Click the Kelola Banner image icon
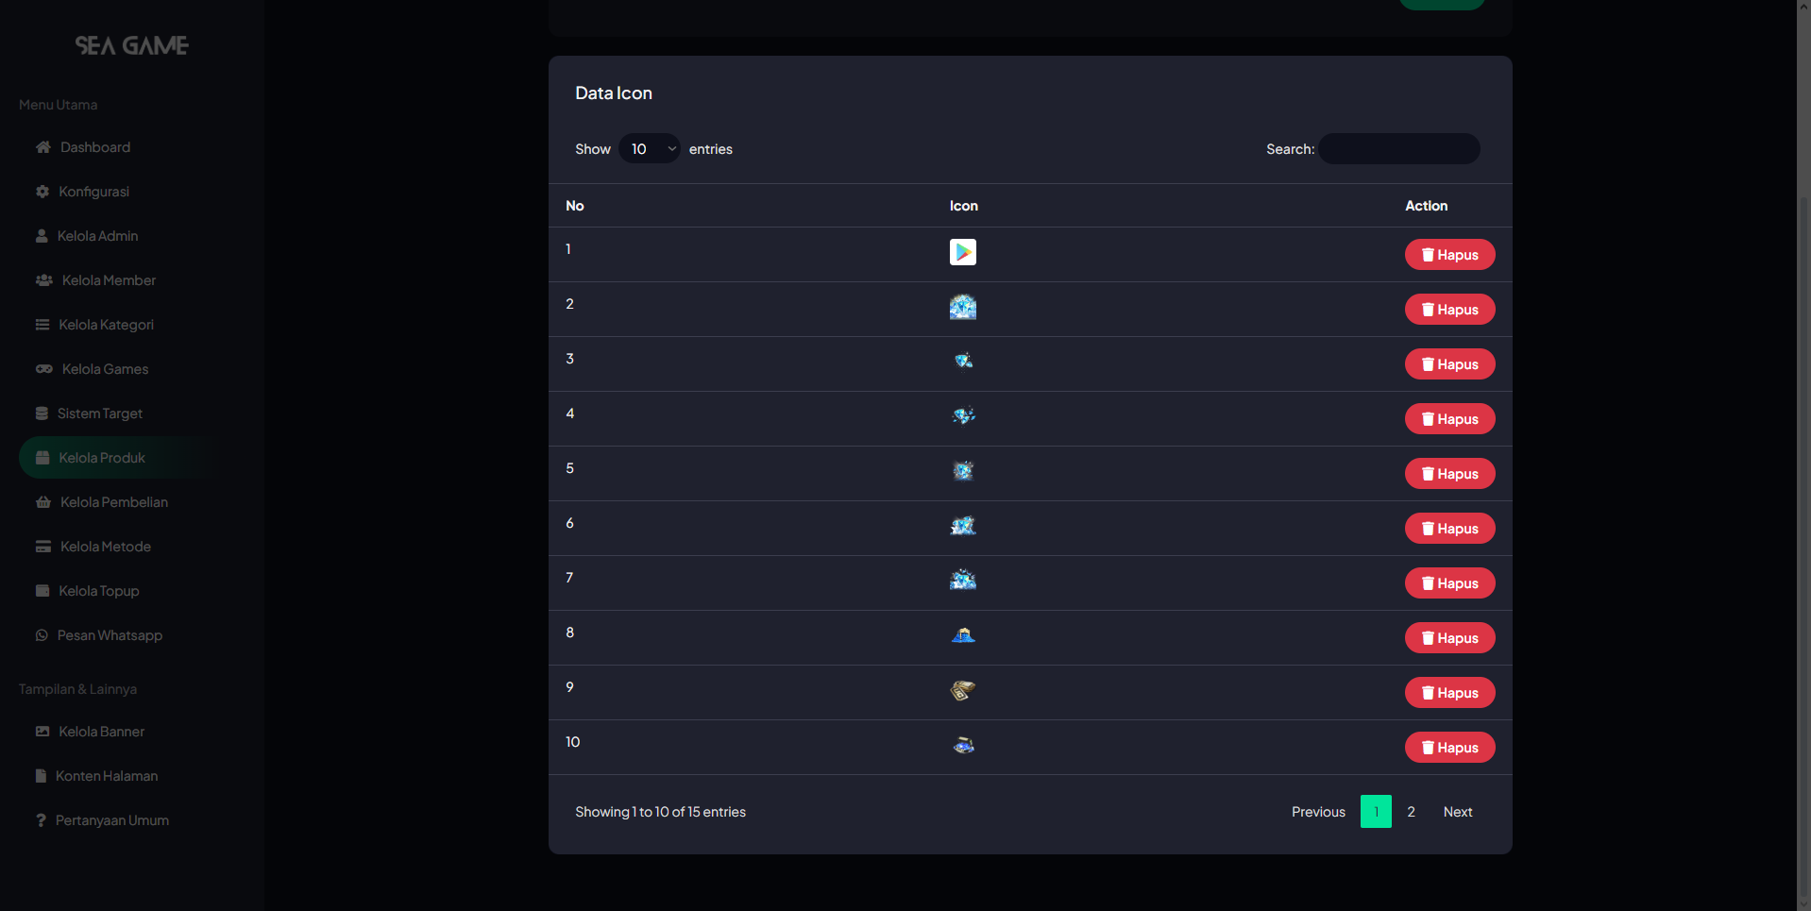 42,732
